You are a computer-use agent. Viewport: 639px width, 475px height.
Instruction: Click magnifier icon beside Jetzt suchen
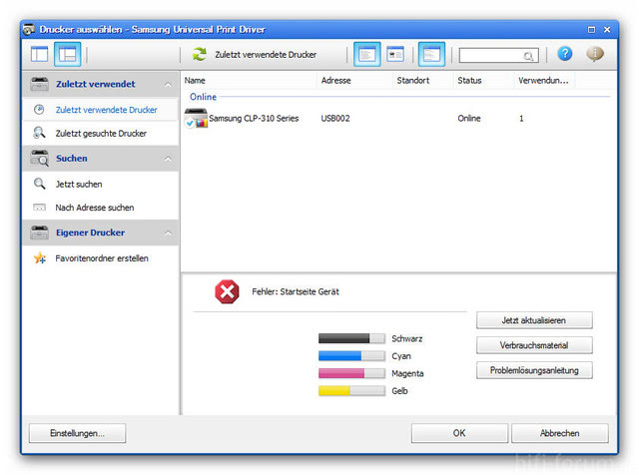(40, 184)
